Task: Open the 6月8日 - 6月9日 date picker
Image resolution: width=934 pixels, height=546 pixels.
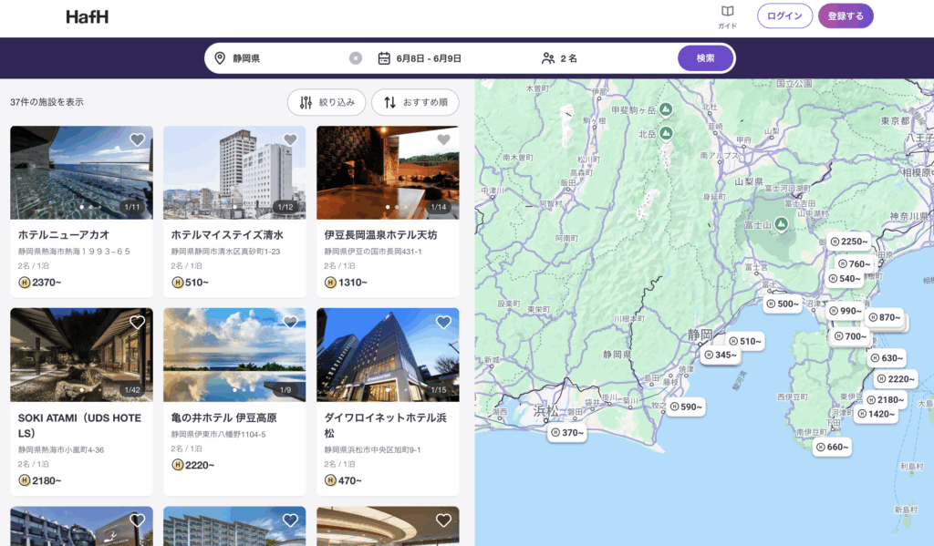Action: pyautogui.click(x=429, y=58)
